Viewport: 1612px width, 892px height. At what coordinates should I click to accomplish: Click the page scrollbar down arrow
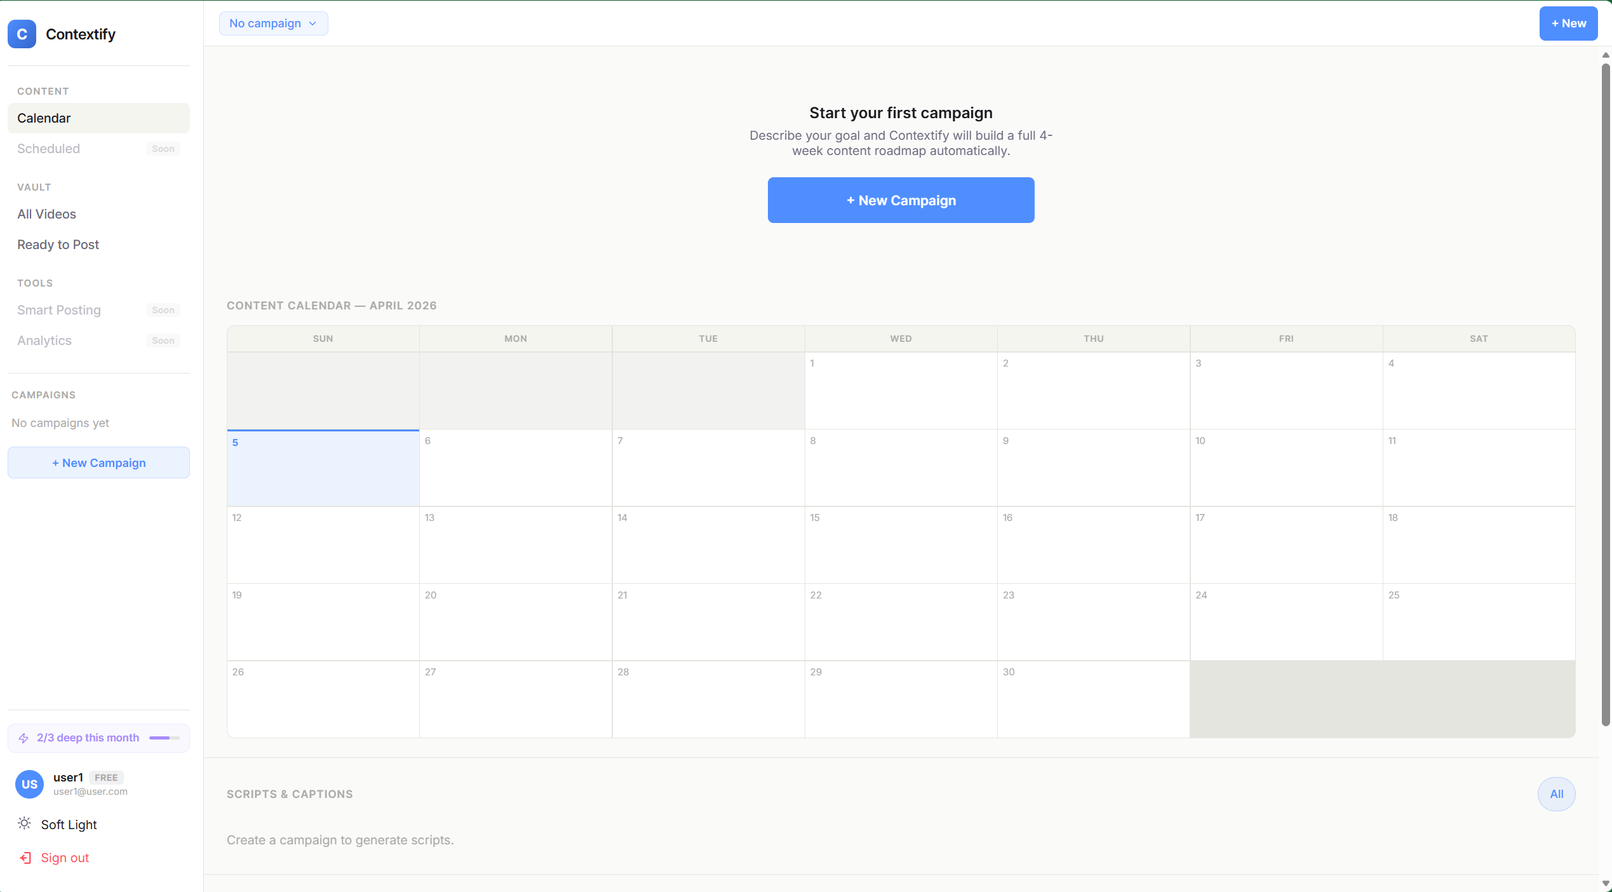click(x=1606, y=884)
